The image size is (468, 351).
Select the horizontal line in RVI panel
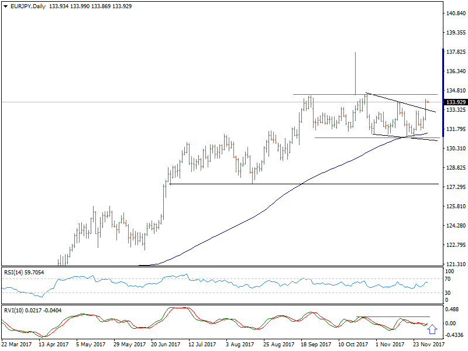(392, 317)
